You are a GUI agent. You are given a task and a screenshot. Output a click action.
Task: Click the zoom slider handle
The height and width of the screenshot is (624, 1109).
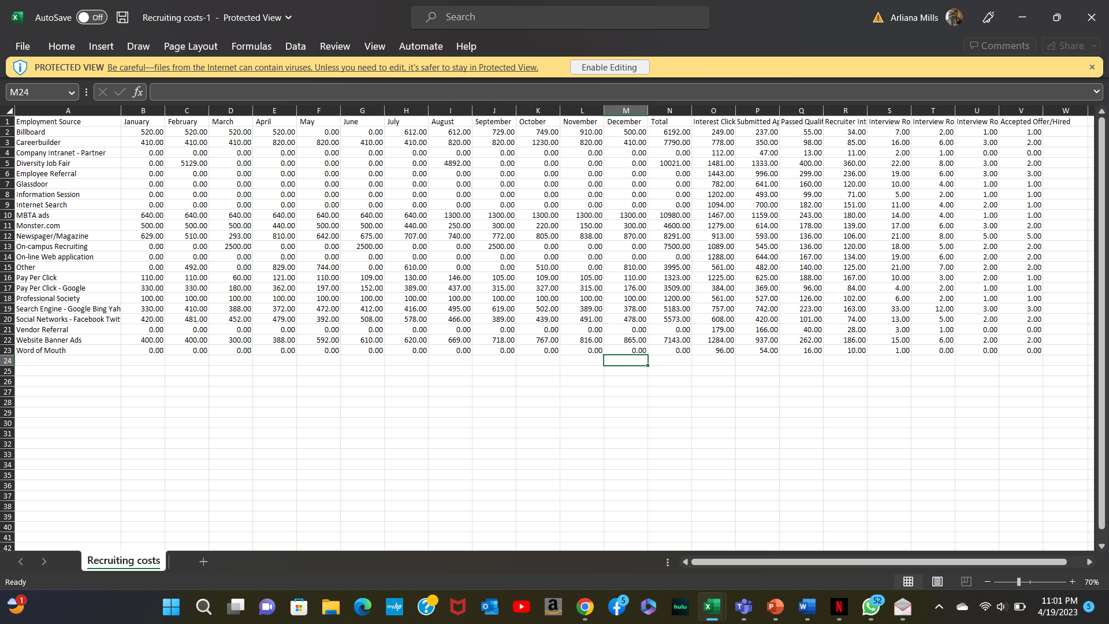[1019, 582]
